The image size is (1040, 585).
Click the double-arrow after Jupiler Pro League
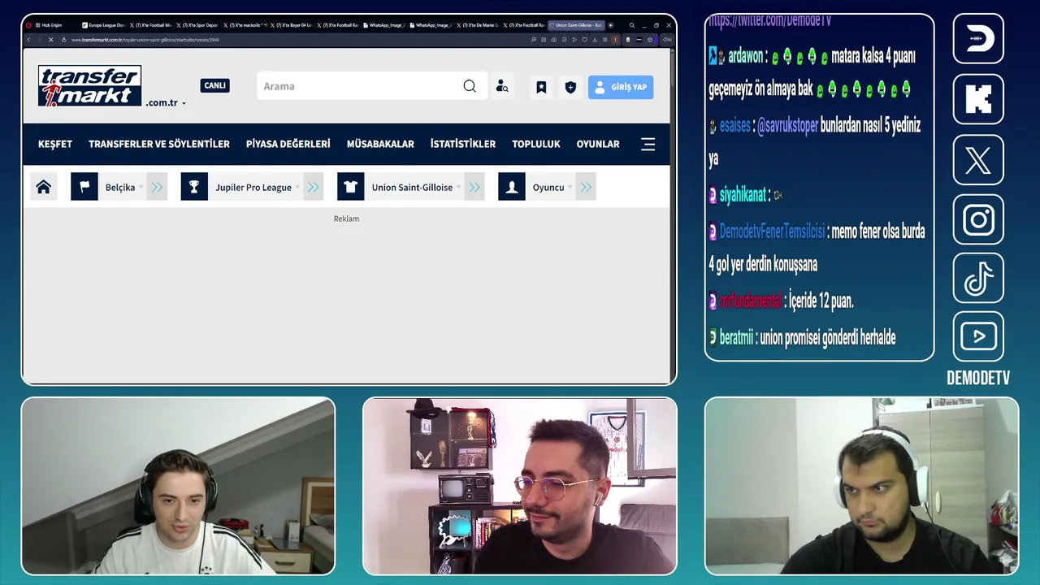[x=314, y=187]
